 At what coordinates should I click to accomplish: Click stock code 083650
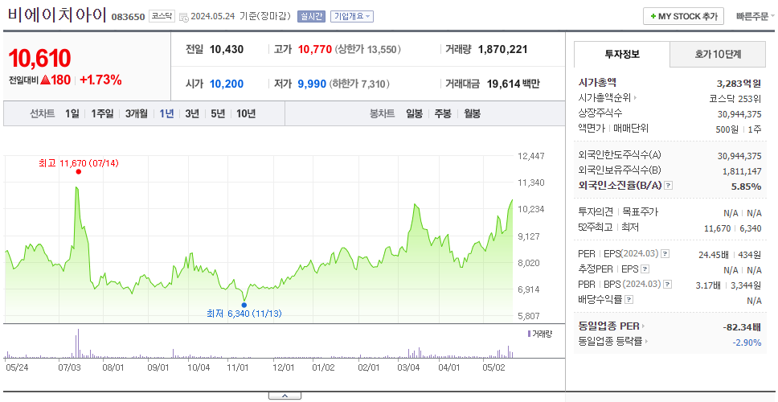[x=128, y=17]
